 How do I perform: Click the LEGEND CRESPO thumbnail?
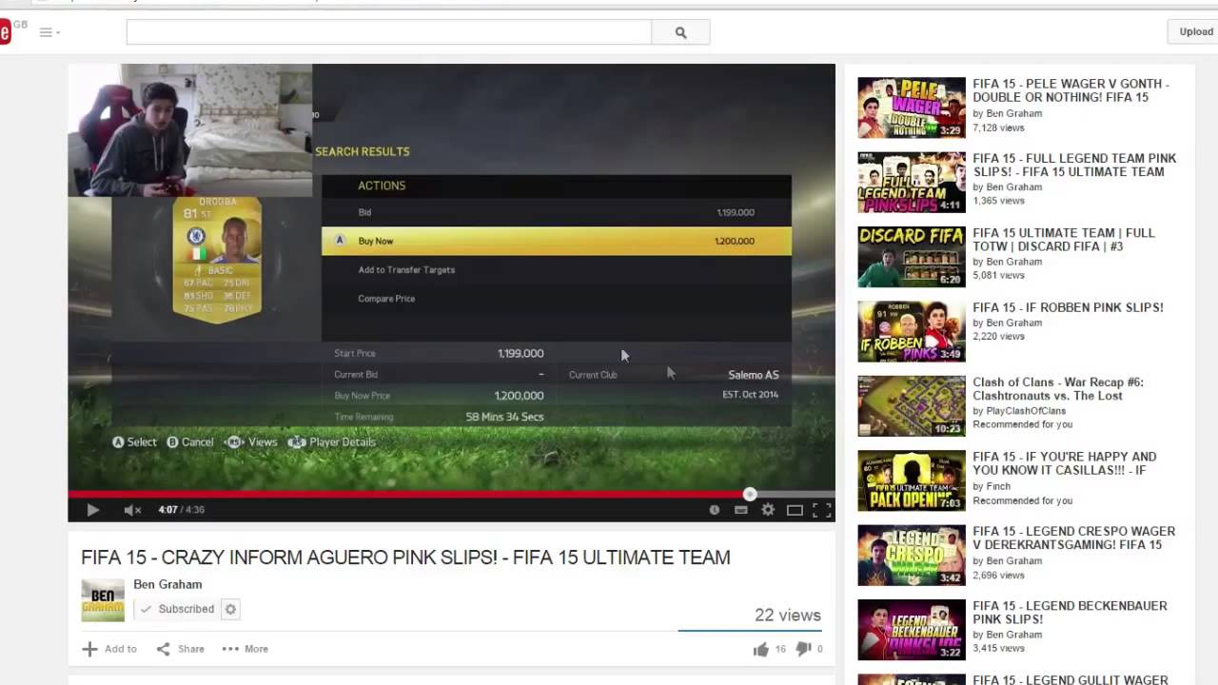coord(912,556)
